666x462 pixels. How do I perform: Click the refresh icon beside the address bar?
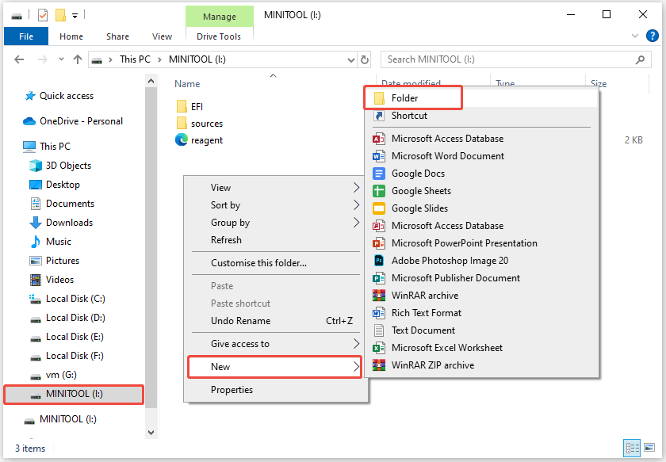coord(365,60)
